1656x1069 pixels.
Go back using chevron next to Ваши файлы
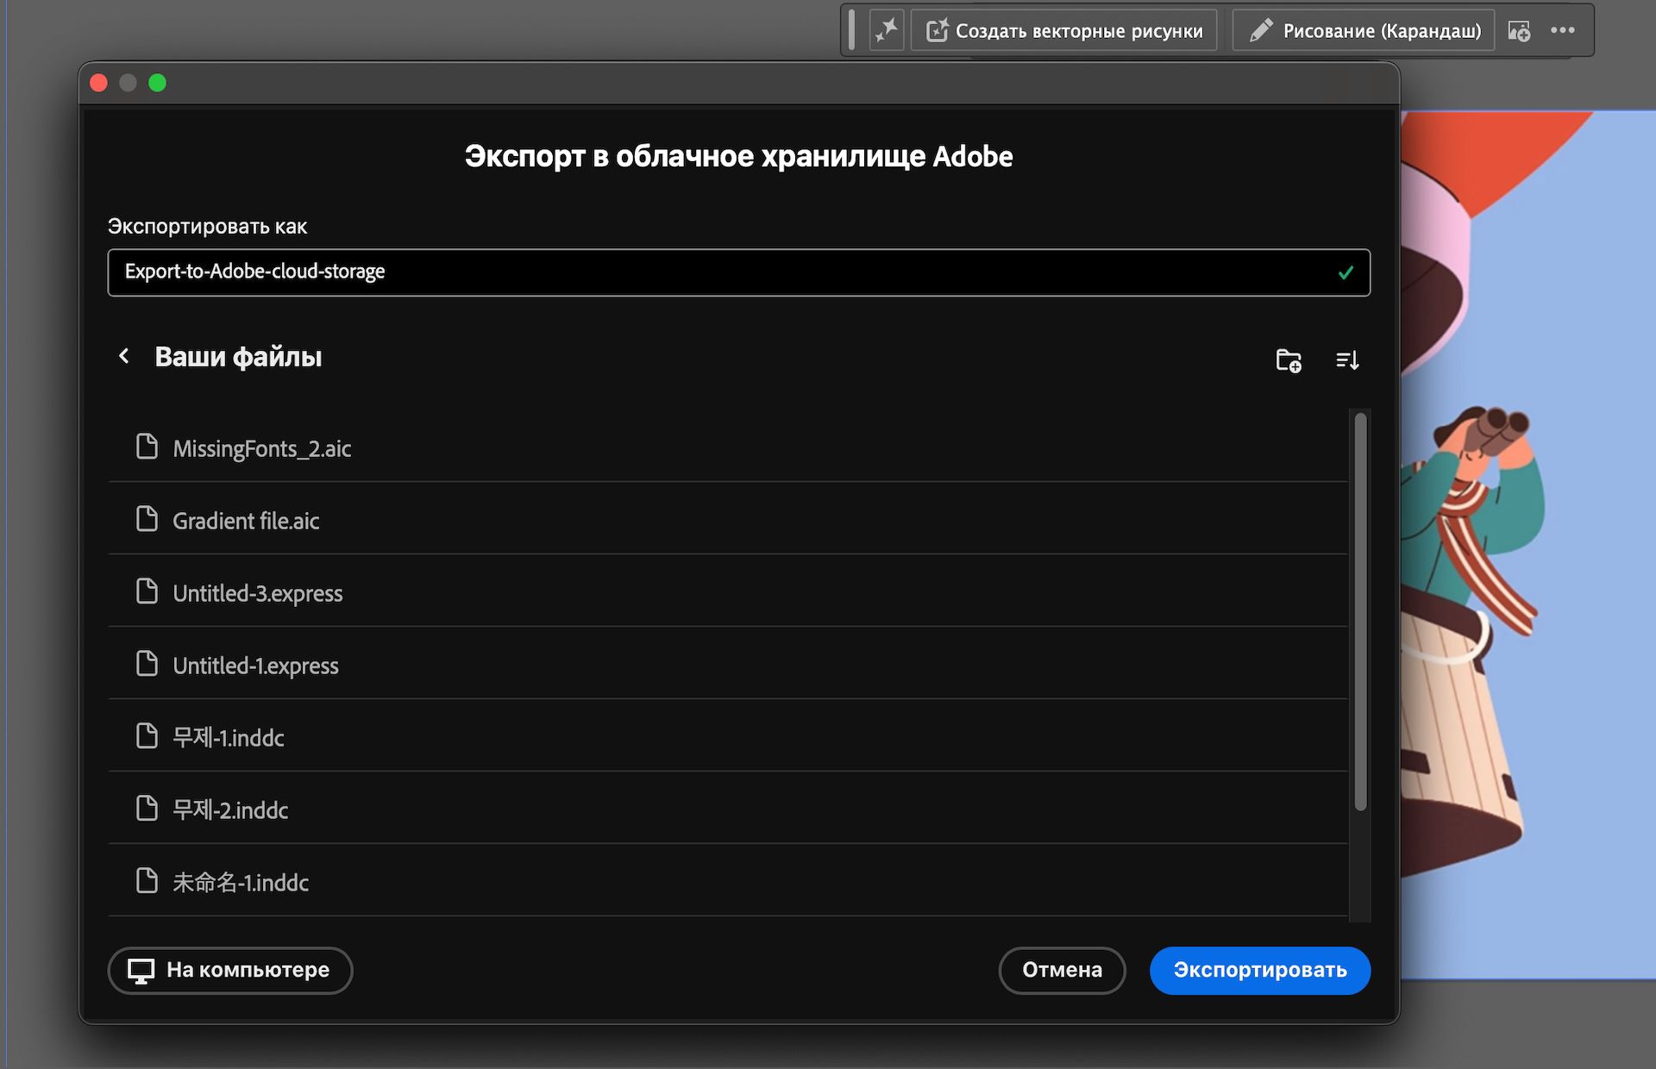click(123, 356)
